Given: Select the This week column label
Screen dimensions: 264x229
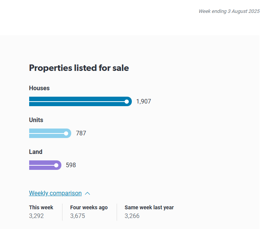Looking at the screenshot, I should click(41, 207).
